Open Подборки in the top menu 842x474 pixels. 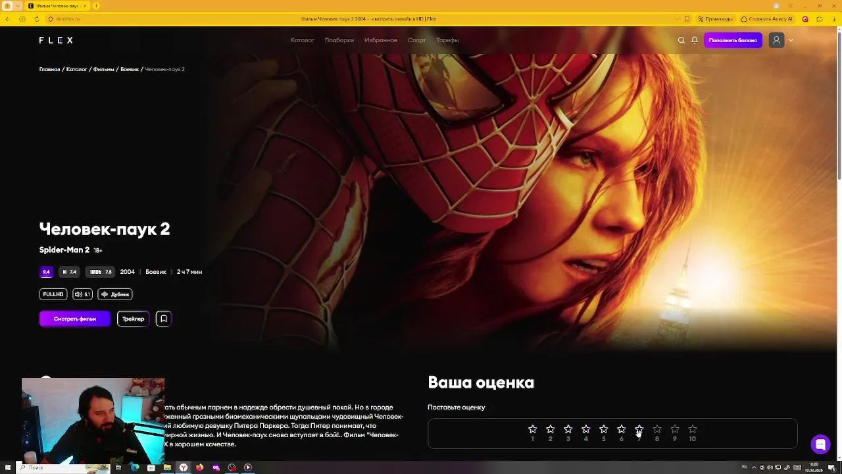(339, 40)
